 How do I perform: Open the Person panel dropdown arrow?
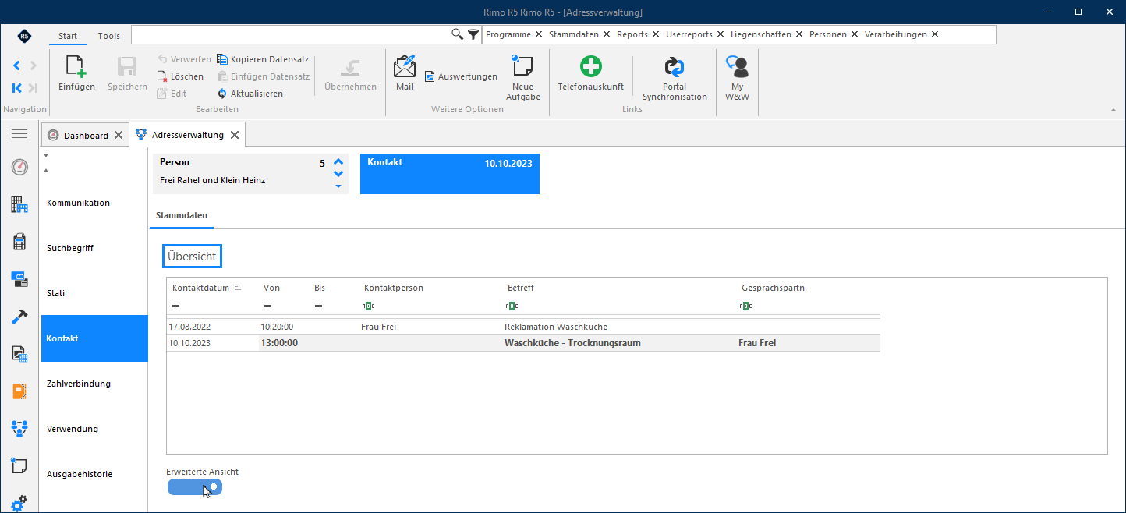[338, 186]
